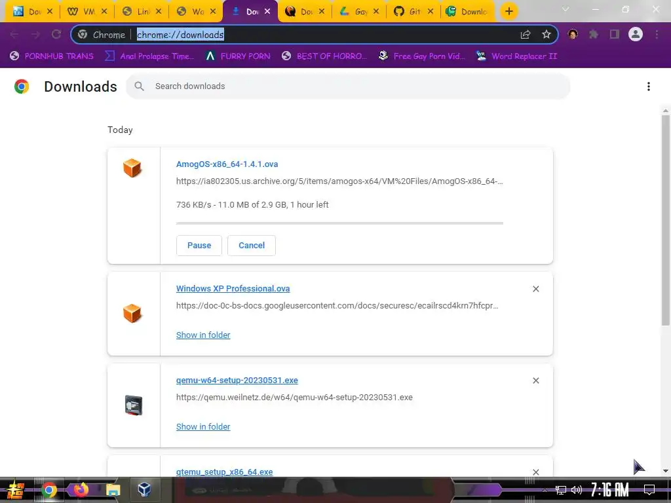The image size is (671, 503).
Task: Switch to the last Downlo tab
Action: point(467,12)
